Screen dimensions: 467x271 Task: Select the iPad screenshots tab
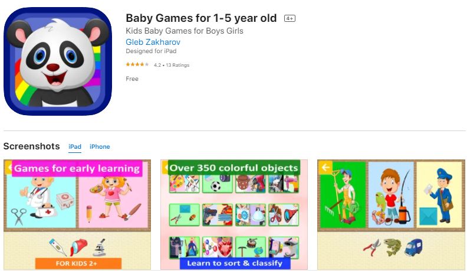[x=75, y=146]
